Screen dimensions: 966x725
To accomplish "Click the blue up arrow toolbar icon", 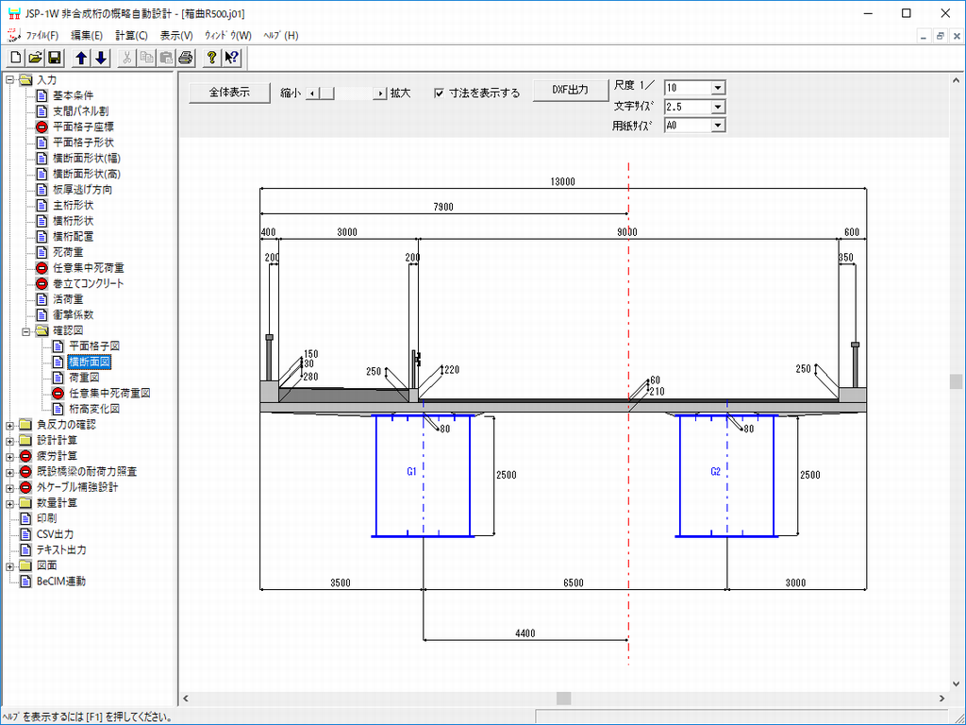I will (81, 59).
